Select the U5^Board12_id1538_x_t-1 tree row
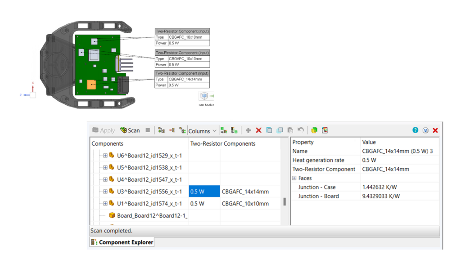Screen dimensions: 461x259 (149, 168)
